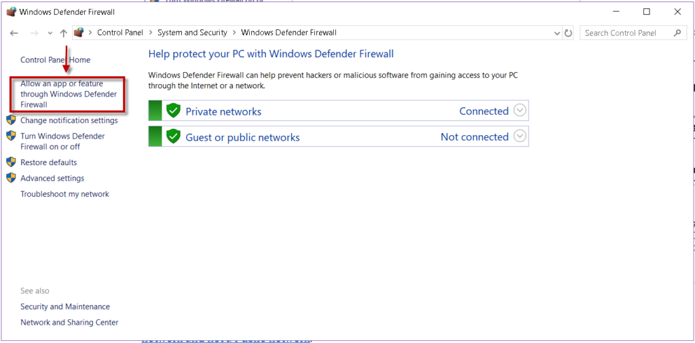Click green shield for Guest or public networks
The width and height of the screenshot is (695, 343).
173,137
